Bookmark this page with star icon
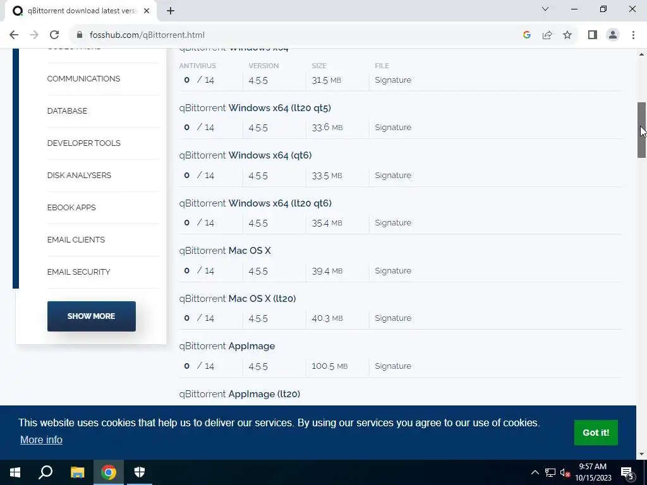This screenshot has height=485, width=647. pyautogui.click(x=567, y=35)
